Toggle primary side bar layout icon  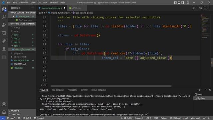tap(175, 3)
